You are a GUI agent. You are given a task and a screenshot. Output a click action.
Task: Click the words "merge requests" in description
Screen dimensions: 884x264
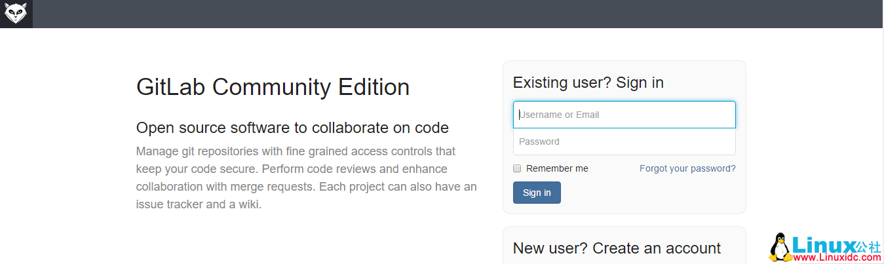(270, 187)
